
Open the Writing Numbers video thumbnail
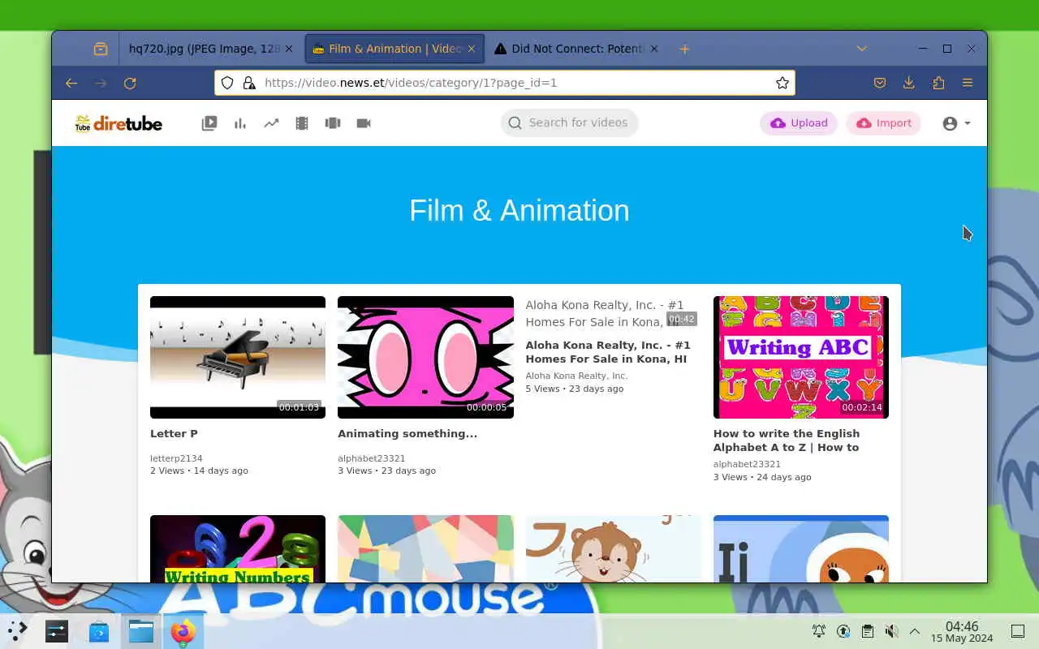(238, 548)
